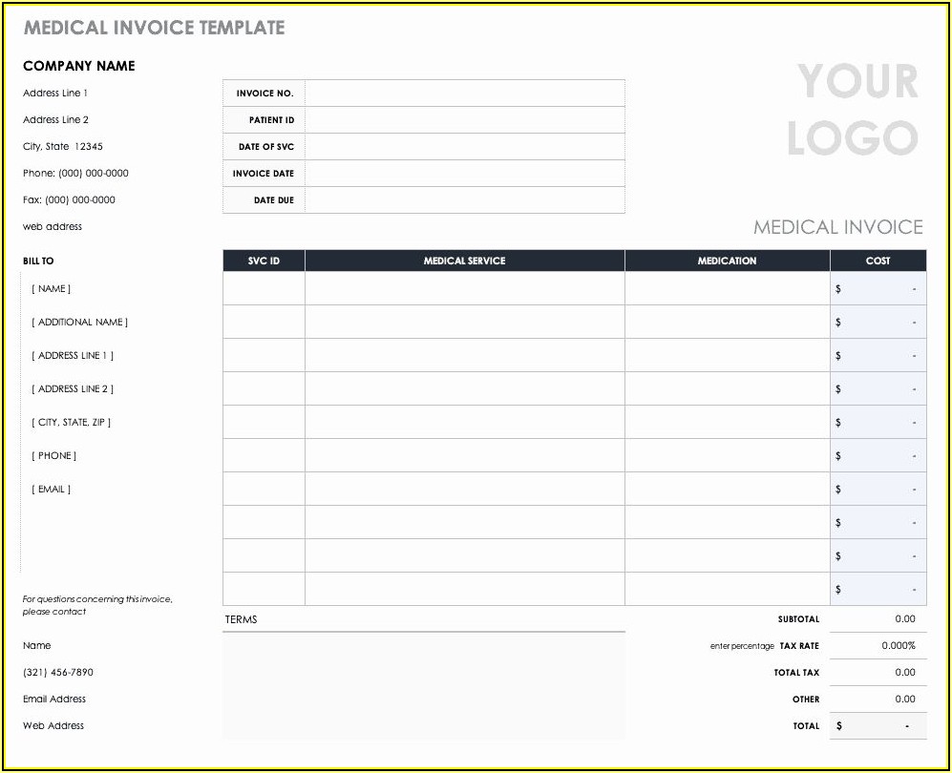This screenshot has width=952, height=773.
Task: Select the Tax Rate percentage cell
Action: [878, 646]
